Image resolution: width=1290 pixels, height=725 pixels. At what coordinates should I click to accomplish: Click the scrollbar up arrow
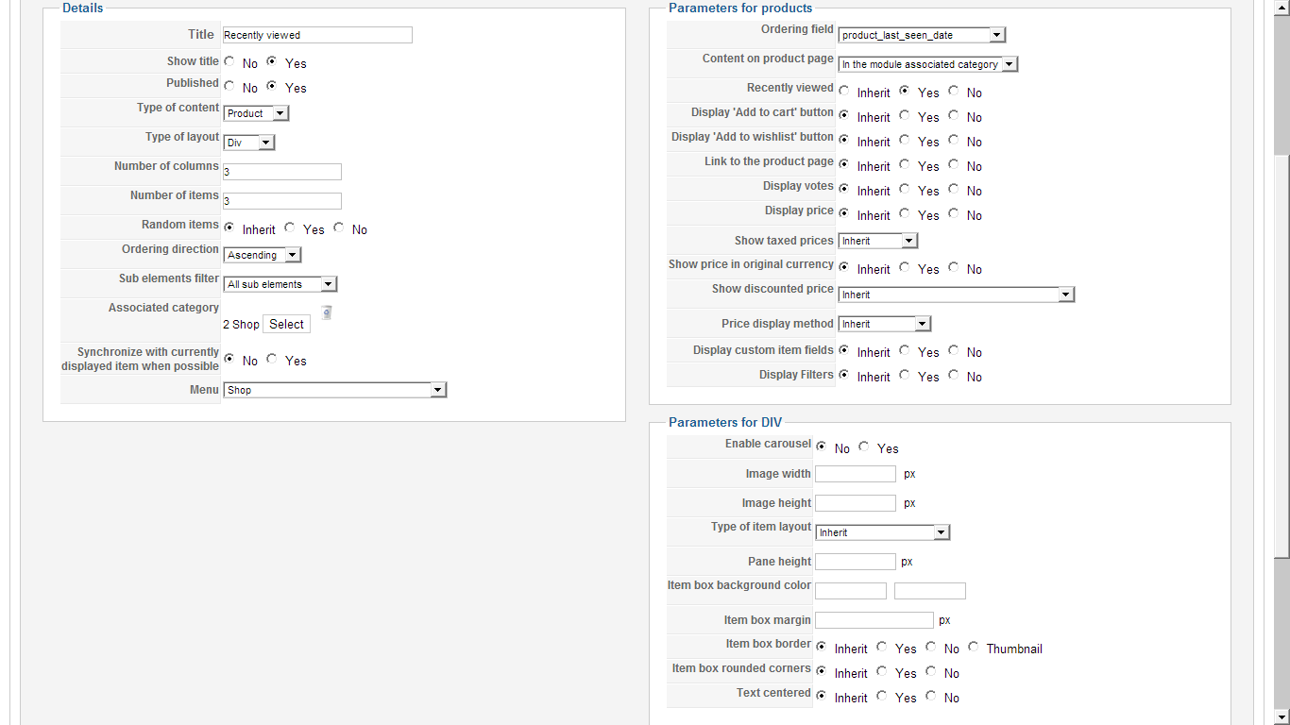pyautogui.click(x=1282, y=6)
